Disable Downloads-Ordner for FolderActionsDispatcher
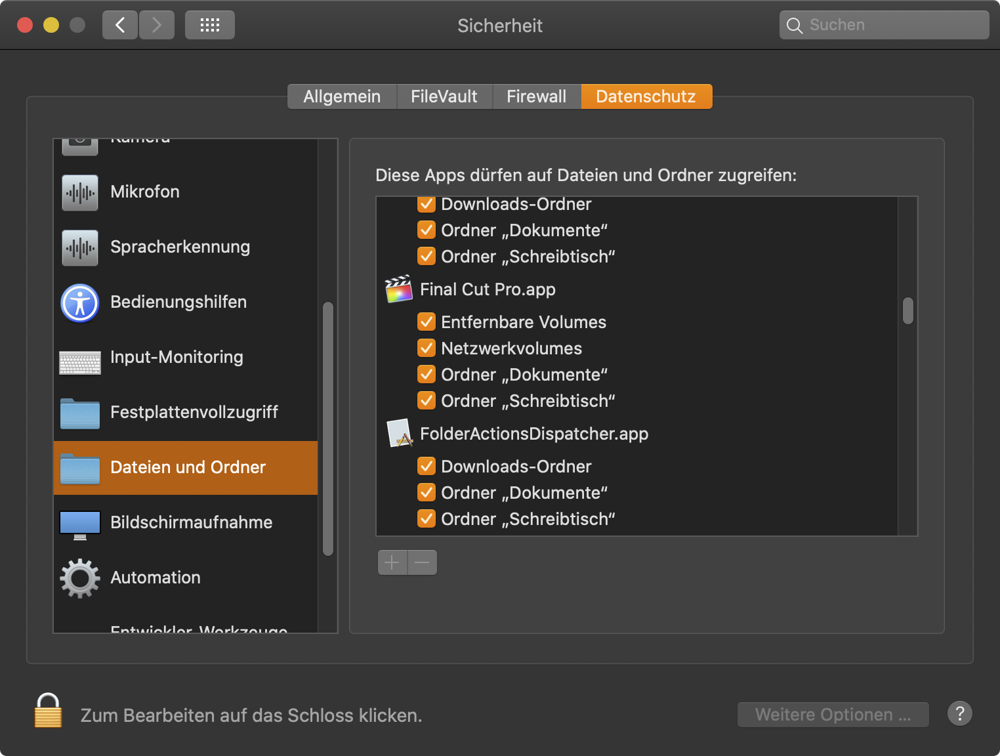1000x756 pixels. click(427, 467)
